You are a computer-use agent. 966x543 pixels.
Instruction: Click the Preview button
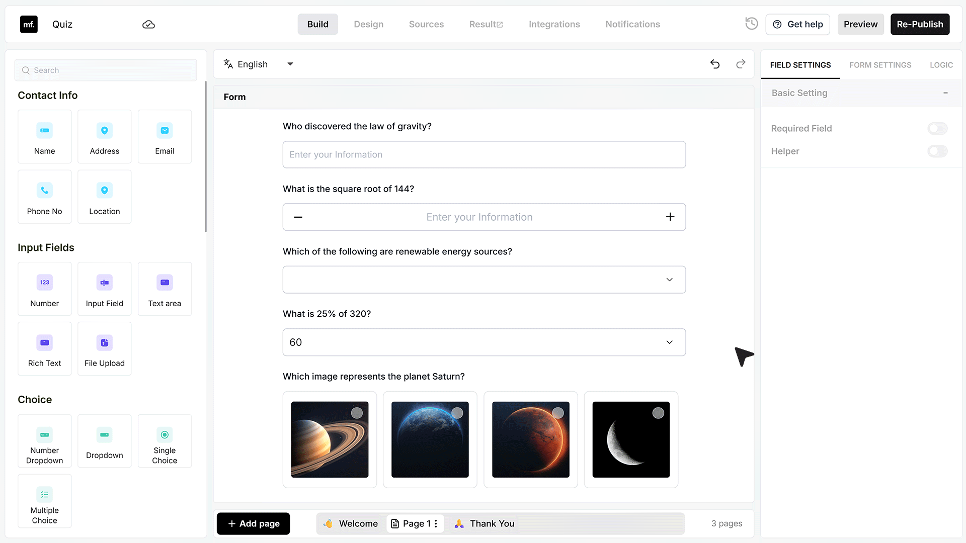[860, 24]
